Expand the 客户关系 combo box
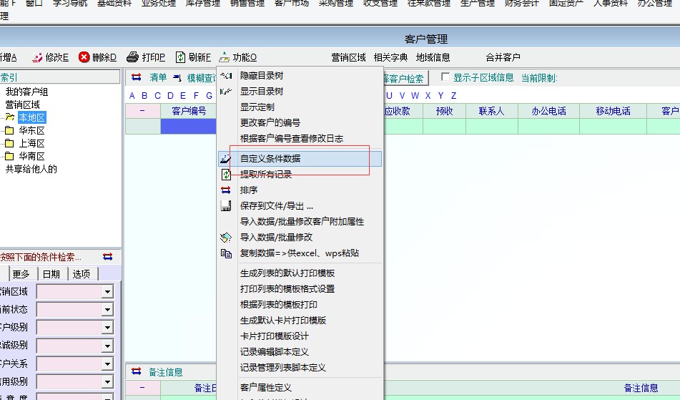Viewport: 680px width, 400px height. [107, 364]
